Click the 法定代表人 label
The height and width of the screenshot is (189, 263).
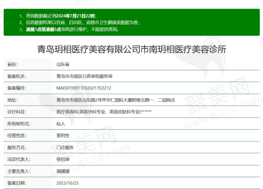(x=19, y=159)
